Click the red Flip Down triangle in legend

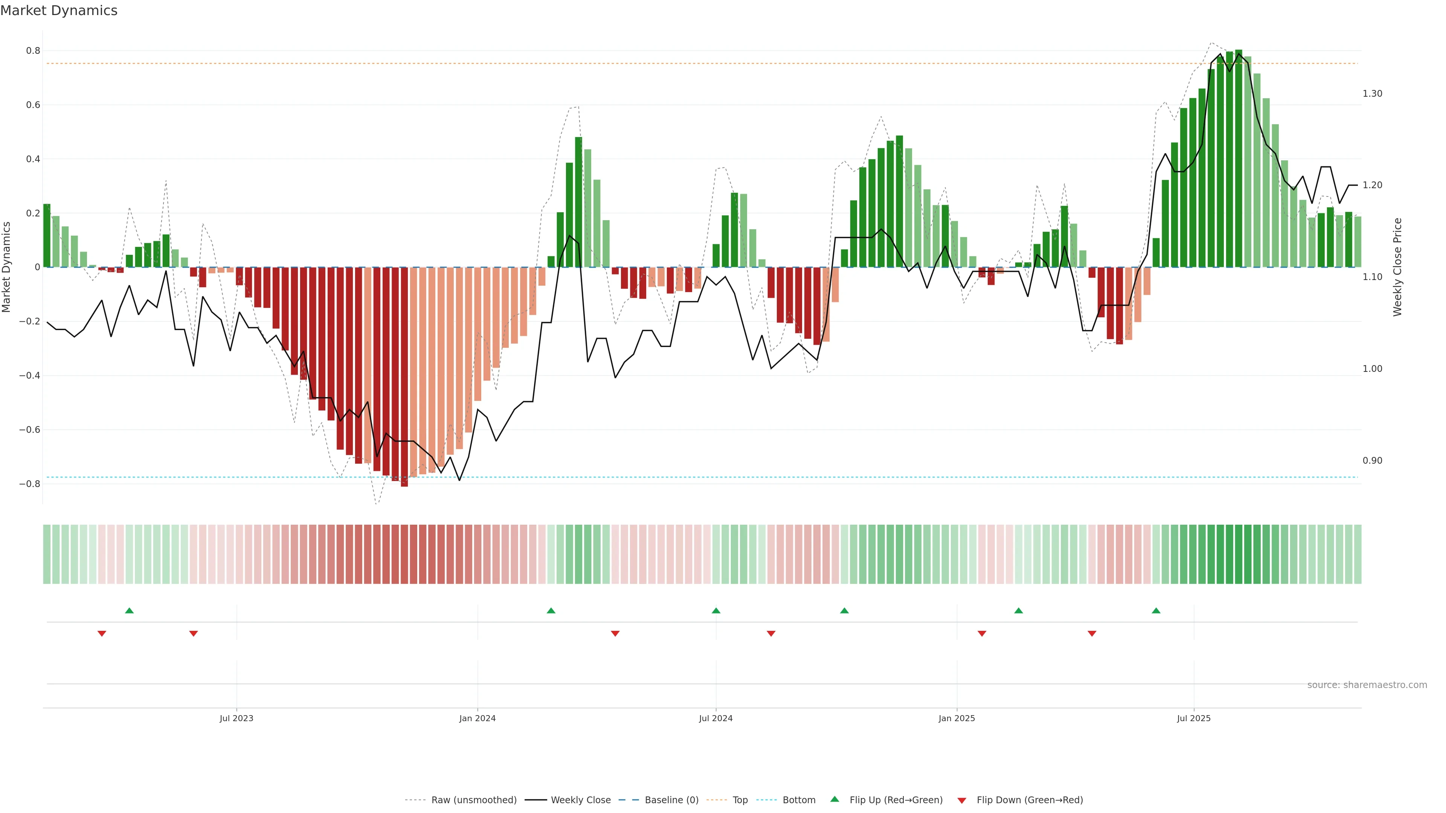(x=962, y=800)
